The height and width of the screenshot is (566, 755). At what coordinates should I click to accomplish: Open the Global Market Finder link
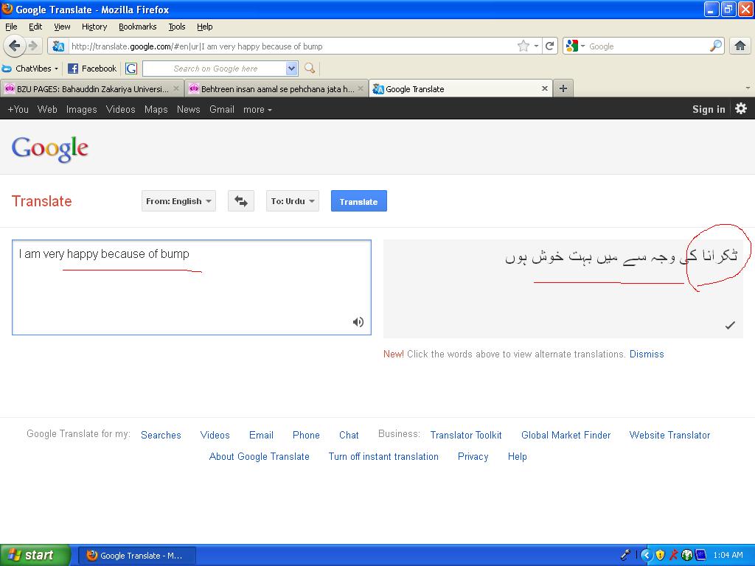coord(566,435)
